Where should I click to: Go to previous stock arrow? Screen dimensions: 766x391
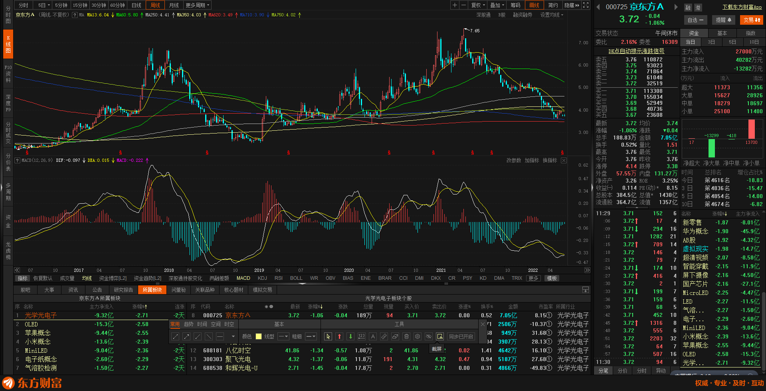tap(598, 7)
